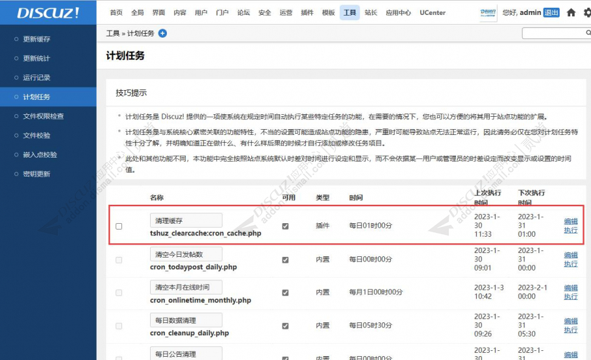
Task: Click the 工具 breadcrumb text
Action: pyautogui.click(x=113, y=34)
